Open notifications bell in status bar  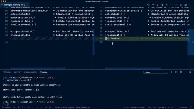click(191, 107)
